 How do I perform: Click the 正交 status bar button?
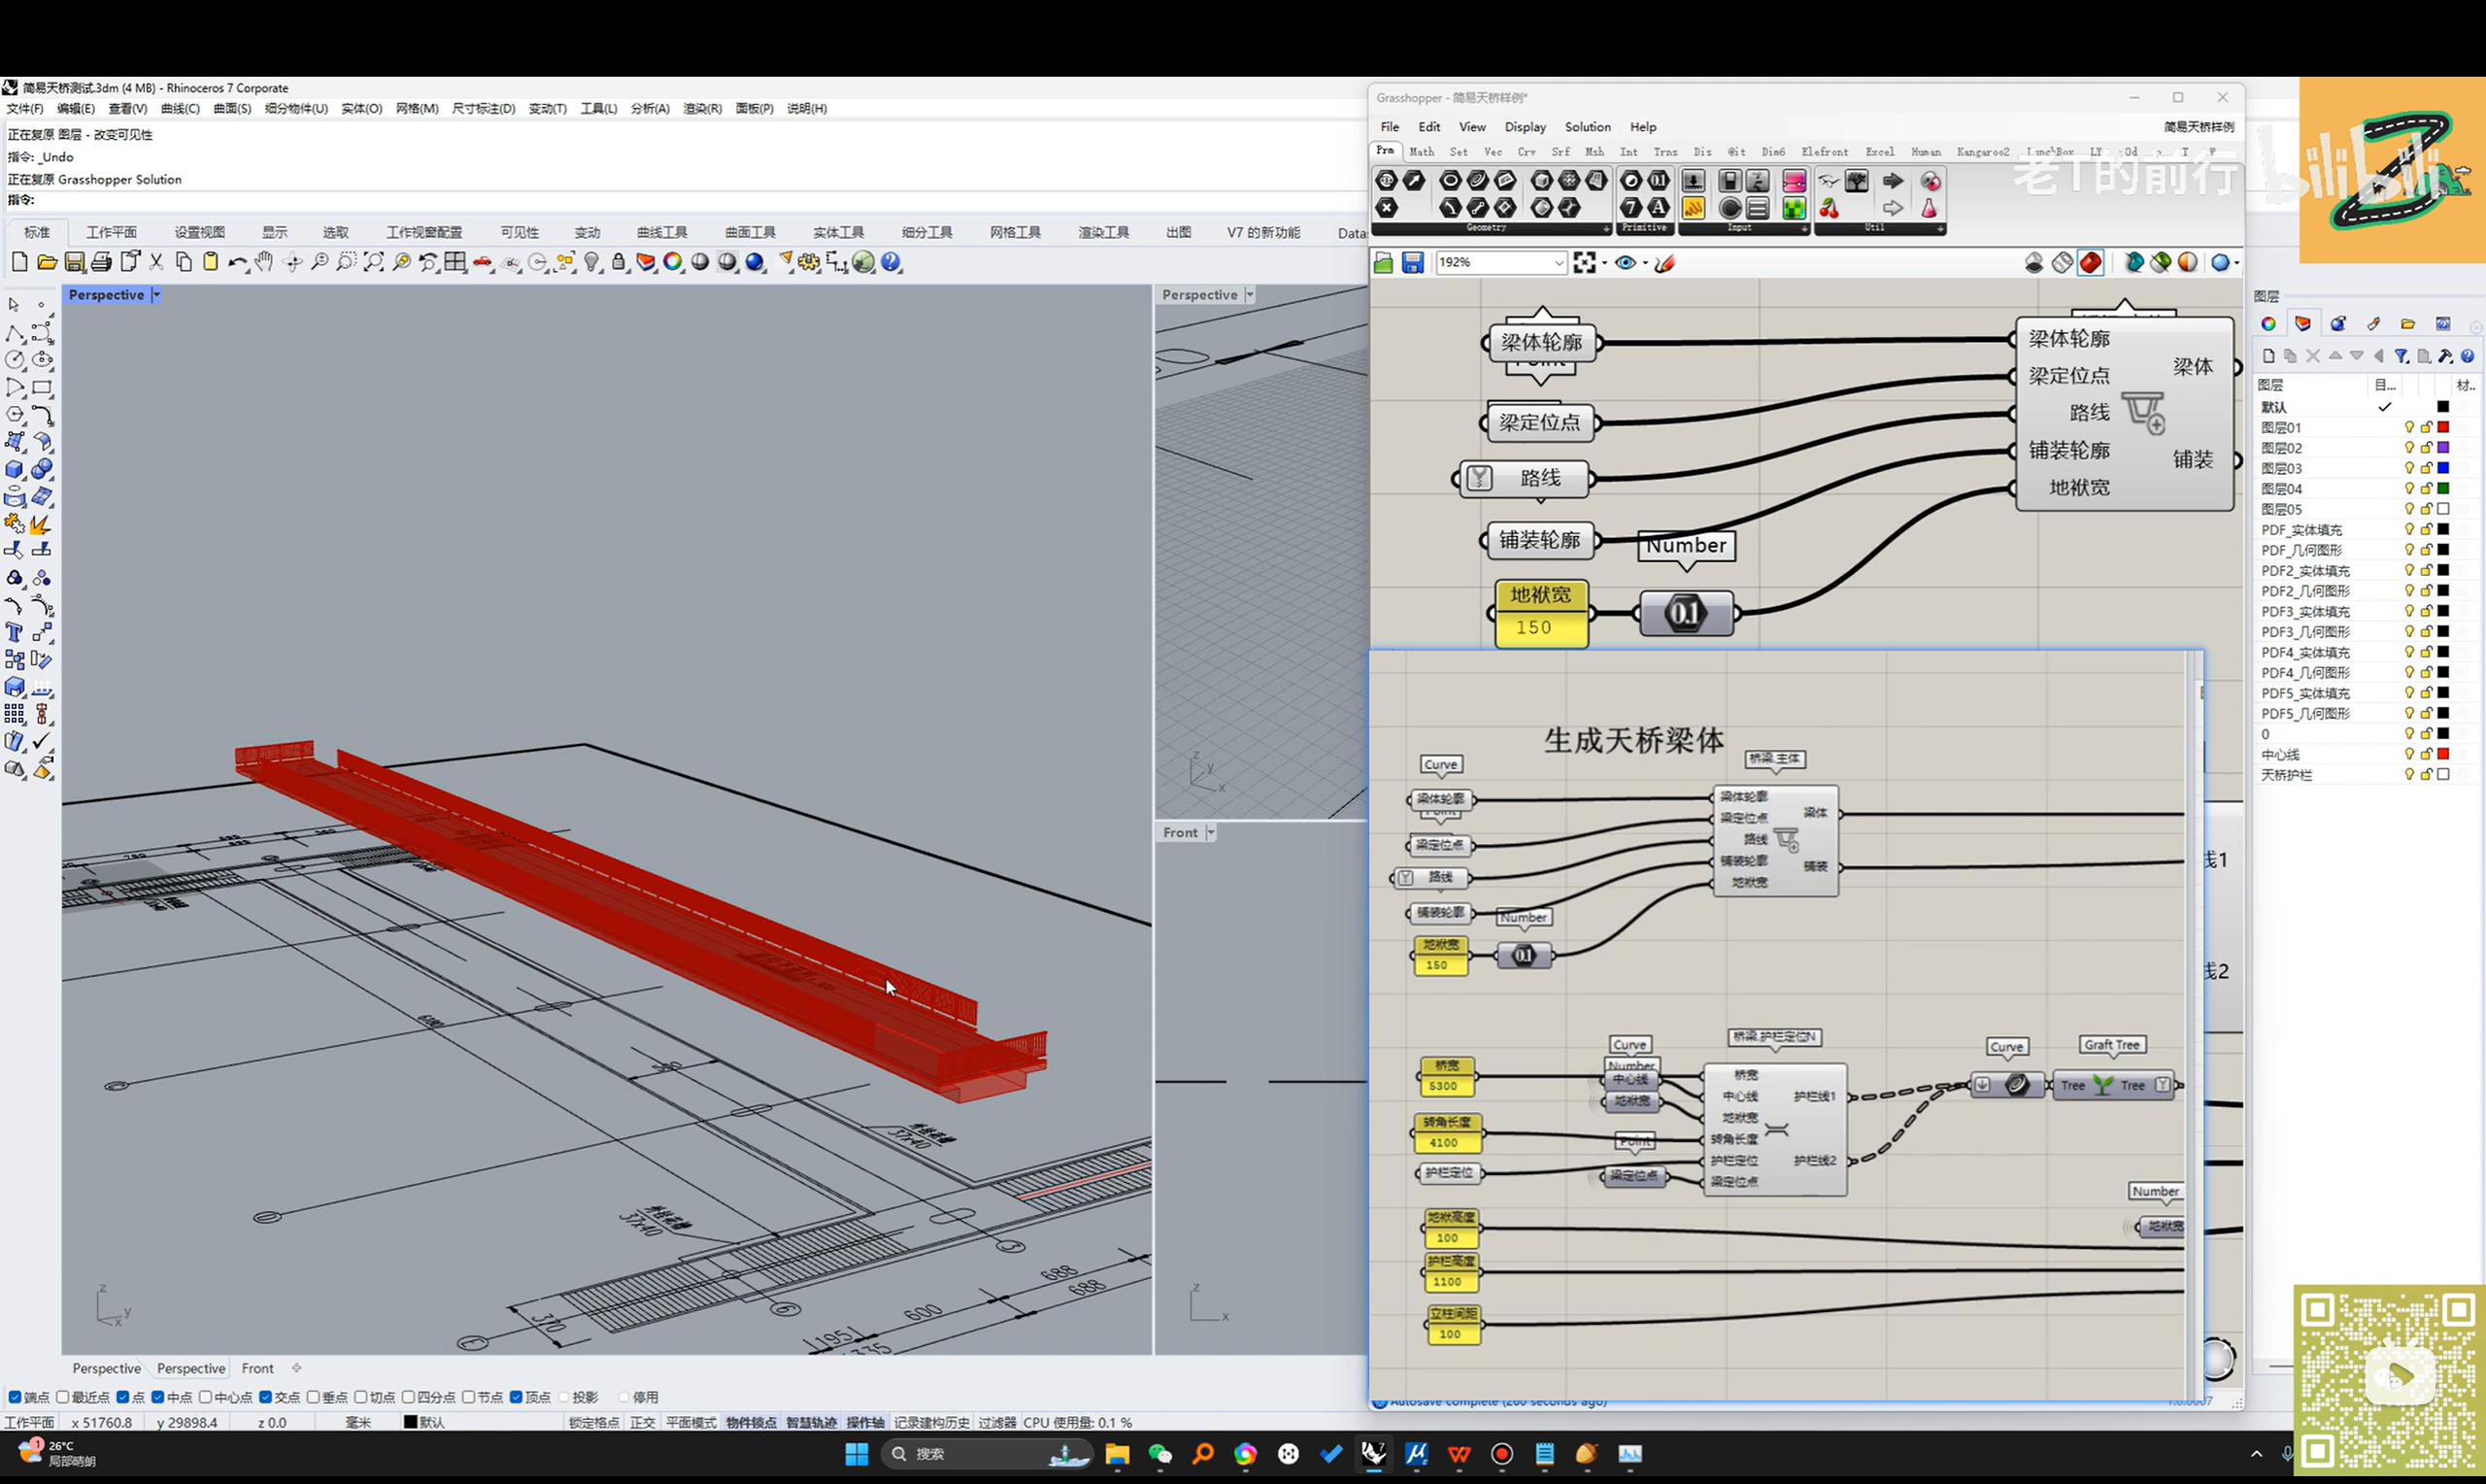click(x=642, y=1422)
